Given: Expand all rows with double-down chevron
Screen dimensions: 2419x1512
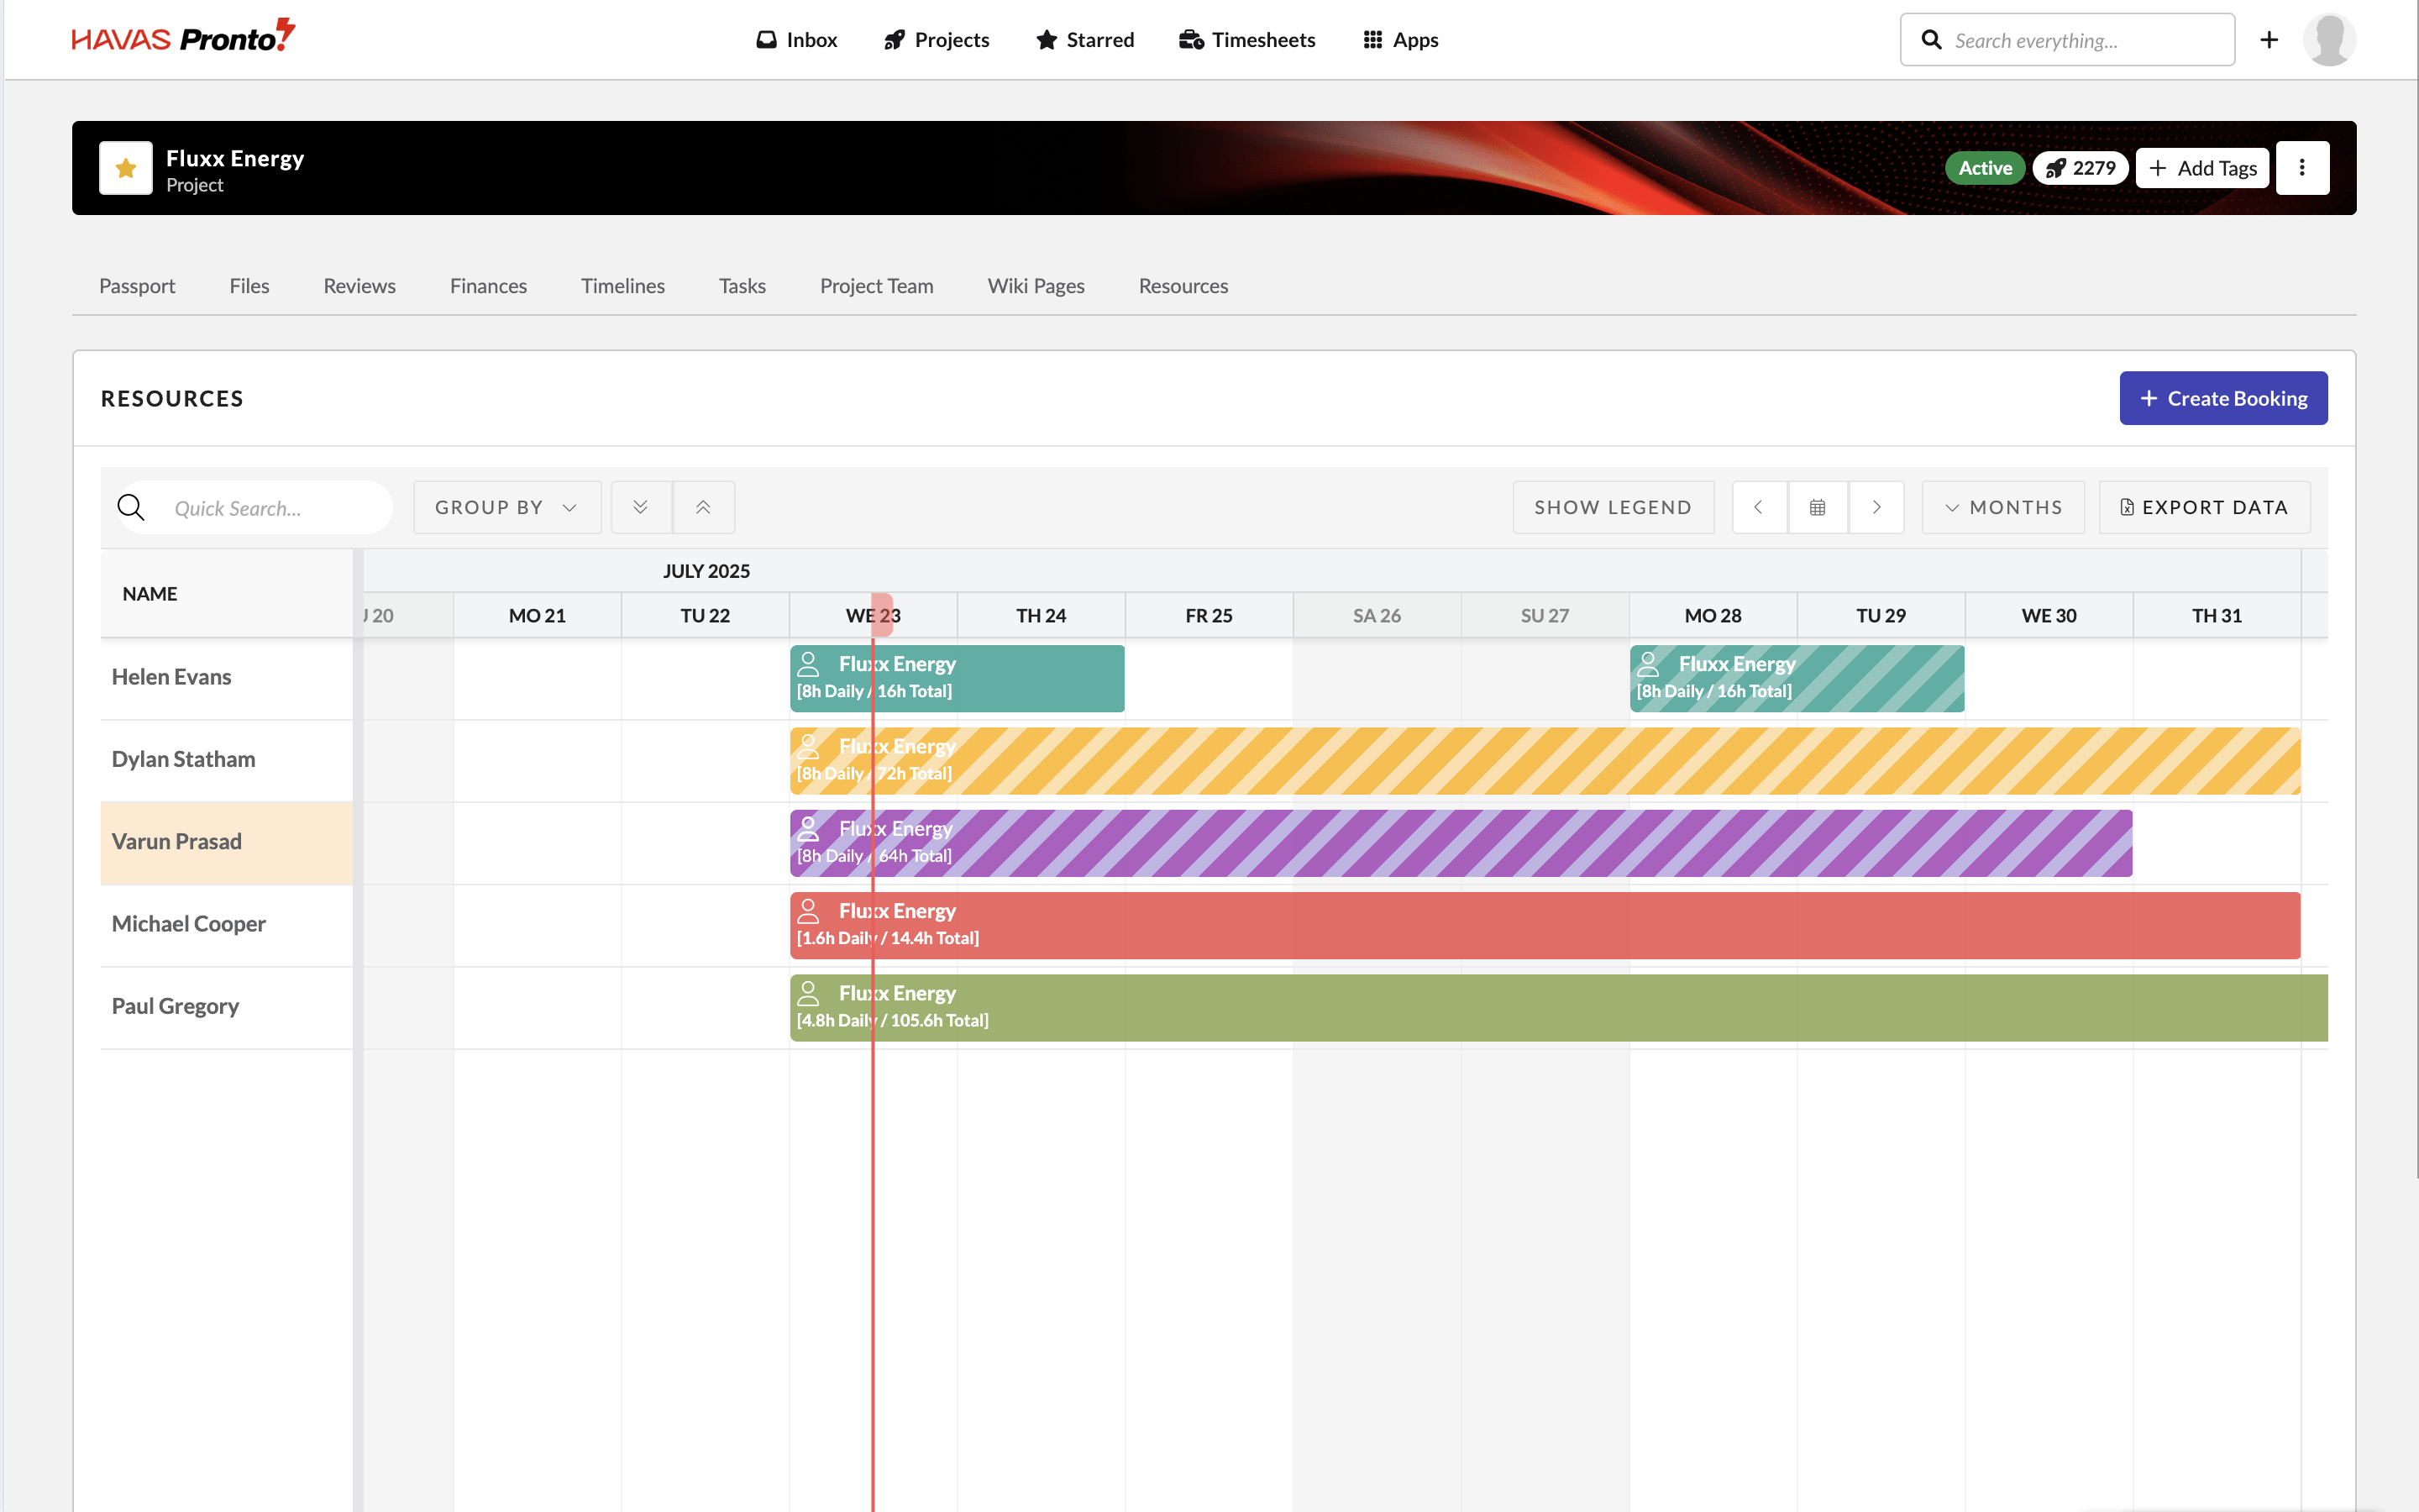Looking at the screenshot, I should (x=641, y=507).
